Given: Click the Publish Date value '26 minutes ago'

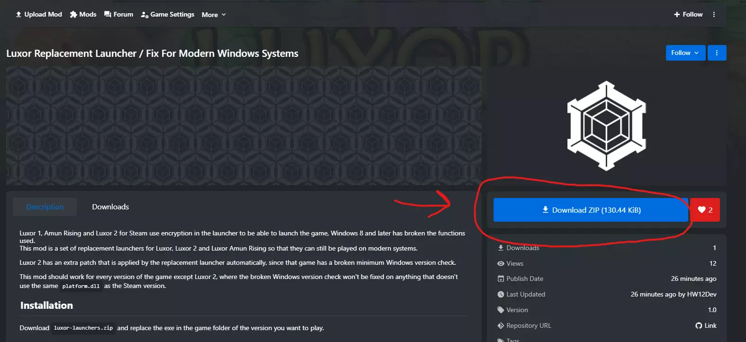Looking at the screenshot, I should coord(693,279).
